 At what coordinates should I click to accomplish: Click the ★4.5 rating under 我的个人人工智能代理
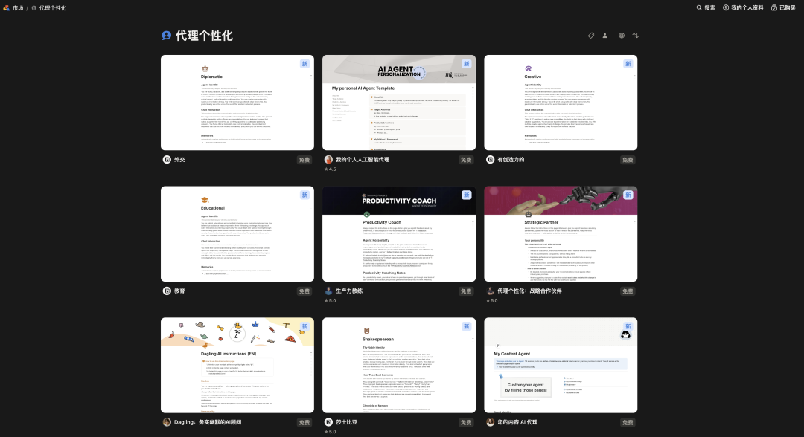331,169
